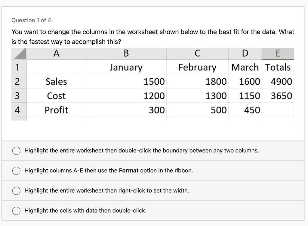Click the cell containing 4900
308x226 pixels.
278,81
